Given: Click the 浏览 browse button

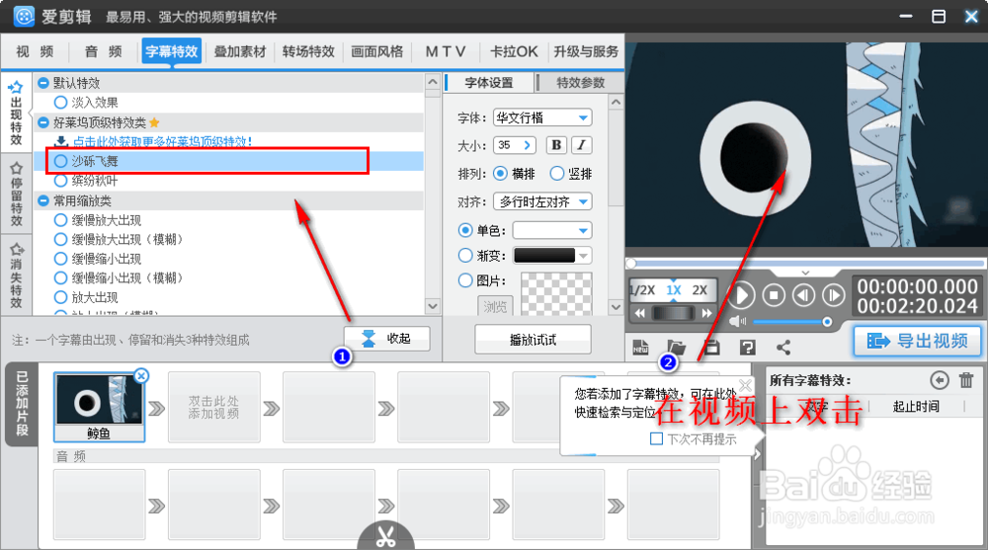Looking at the screenshot, I should point(495,306).
